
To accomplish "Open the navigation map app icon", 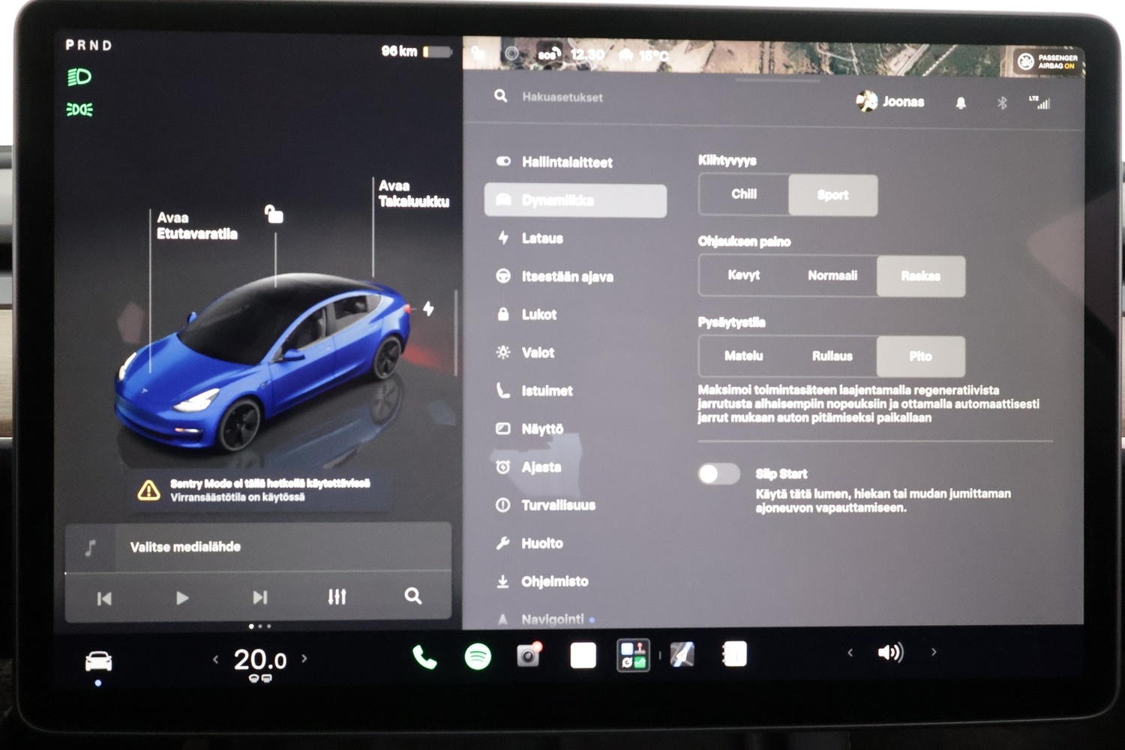I will pos(682,655).
